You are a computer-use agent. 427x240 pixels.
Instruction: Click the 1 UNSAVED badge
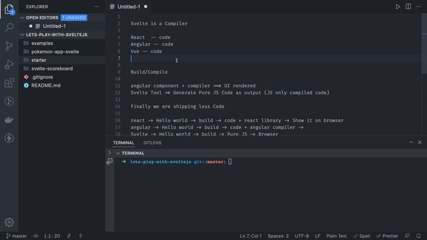click(x=74, y=18)
